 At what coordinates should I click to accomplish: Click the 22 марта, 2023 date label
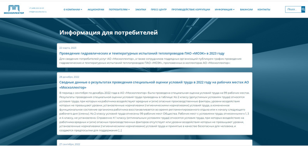[68, 48]
